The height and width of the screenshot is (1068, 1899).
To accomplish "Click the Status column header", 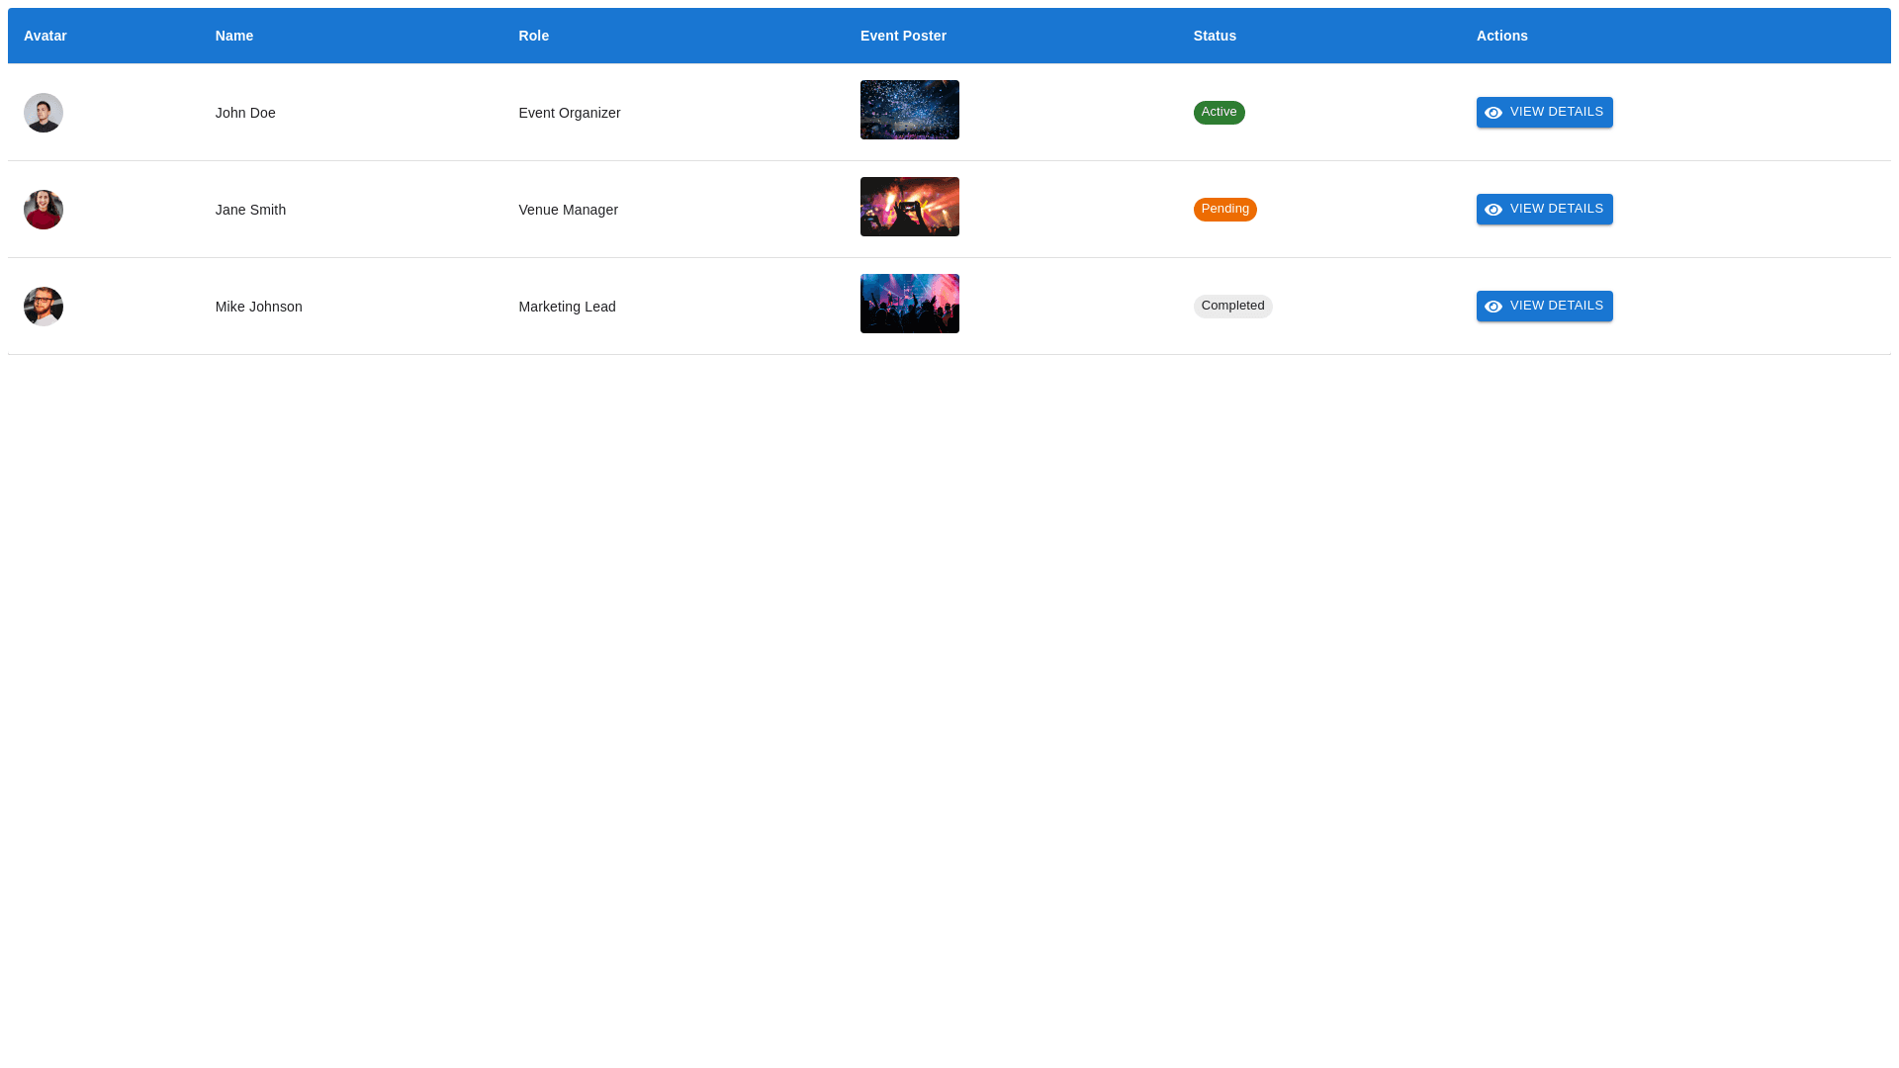I will coord(1215,36).
